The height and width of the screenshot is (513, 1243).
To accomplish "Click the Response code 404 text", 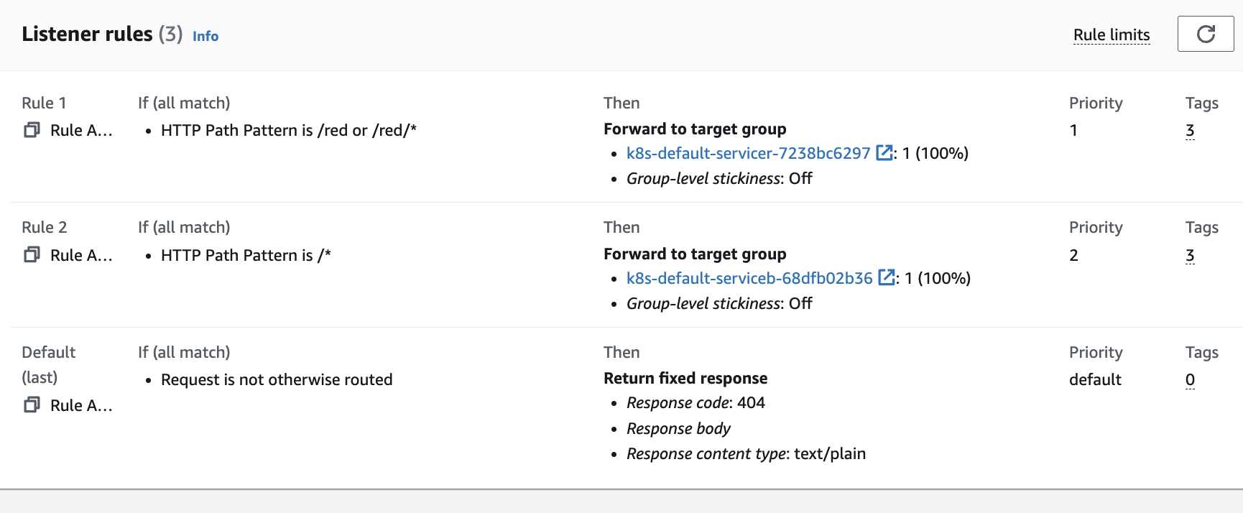I will [x=696, y=403].
